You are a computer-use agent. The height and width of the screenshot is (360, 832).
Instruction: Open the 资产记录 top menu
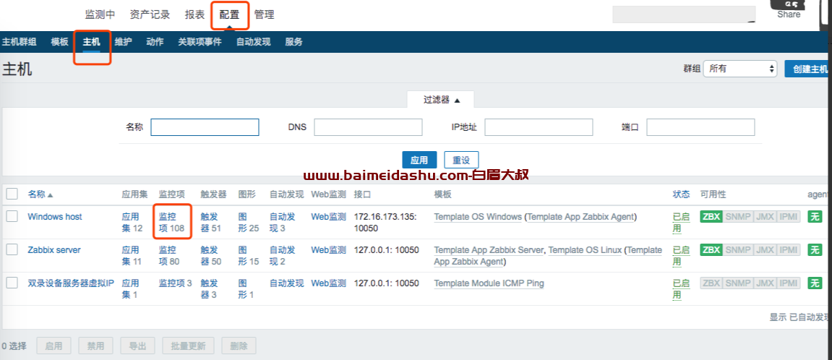(150, 15)
